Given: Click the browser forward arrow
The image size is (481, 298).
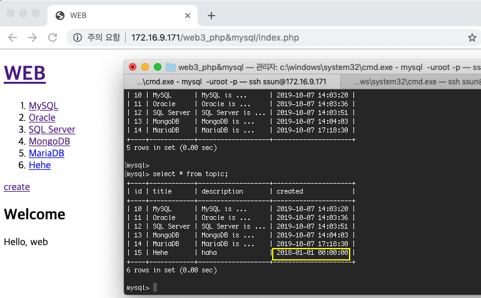Looking at the screenshot, I should point(33,37).
